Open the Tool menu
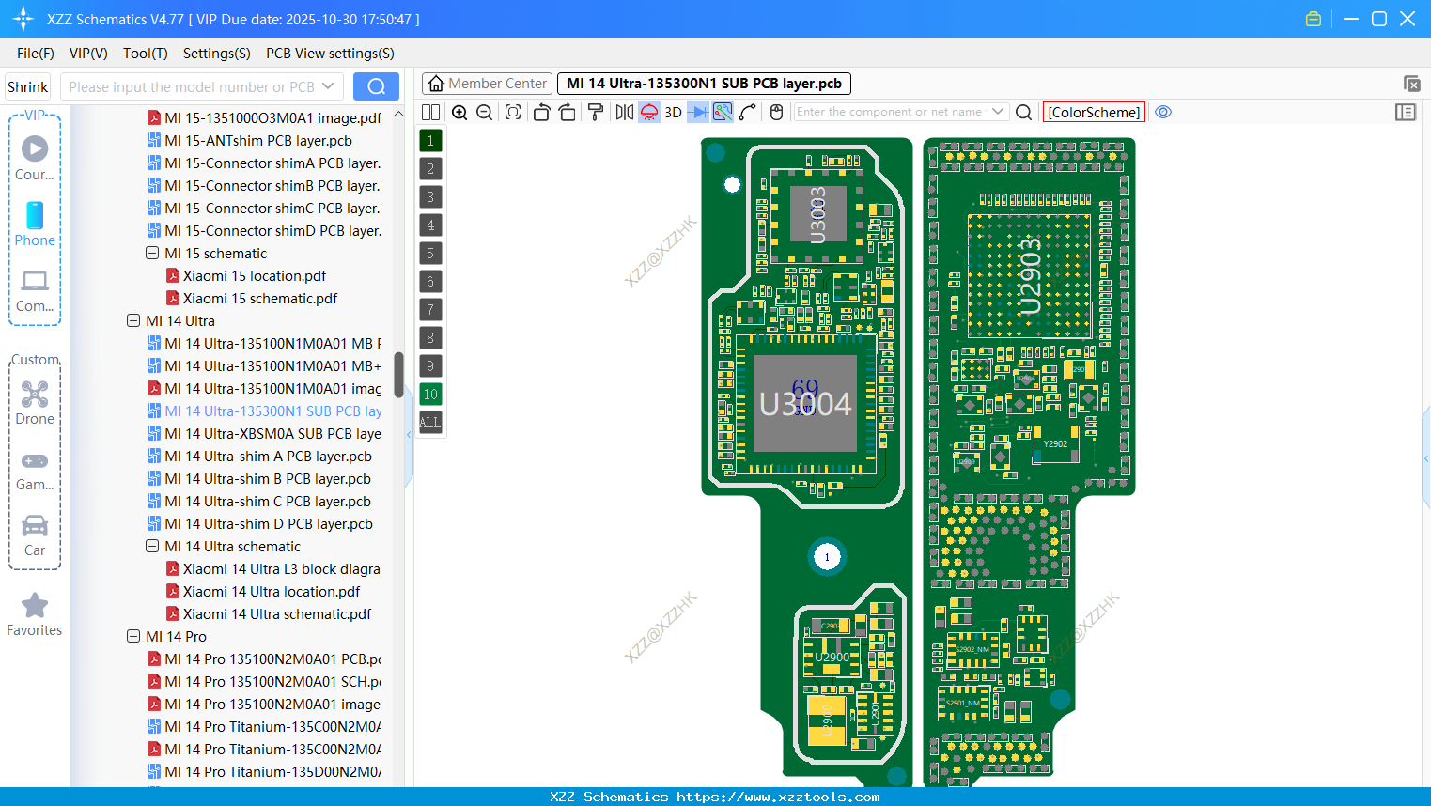This screenshot has height=806, width=1431. (145, 54)
